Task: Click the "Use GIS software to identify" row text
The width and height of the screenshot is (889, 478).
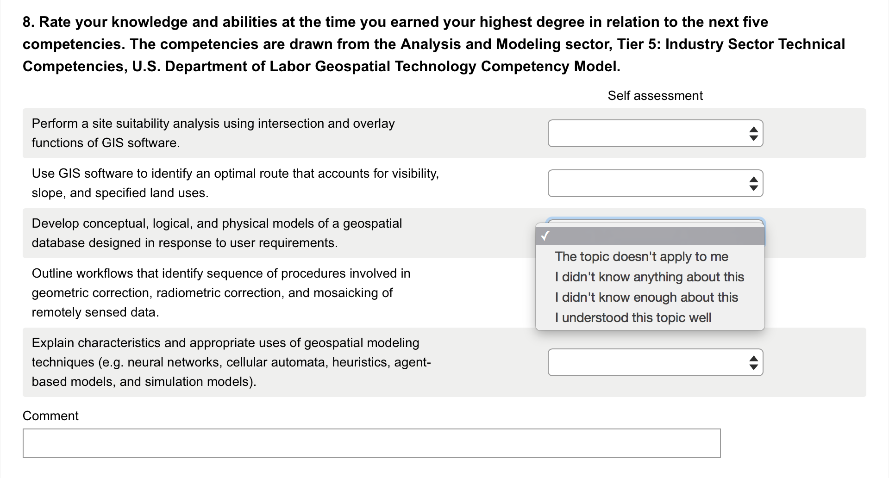Action: pos(235,183)
